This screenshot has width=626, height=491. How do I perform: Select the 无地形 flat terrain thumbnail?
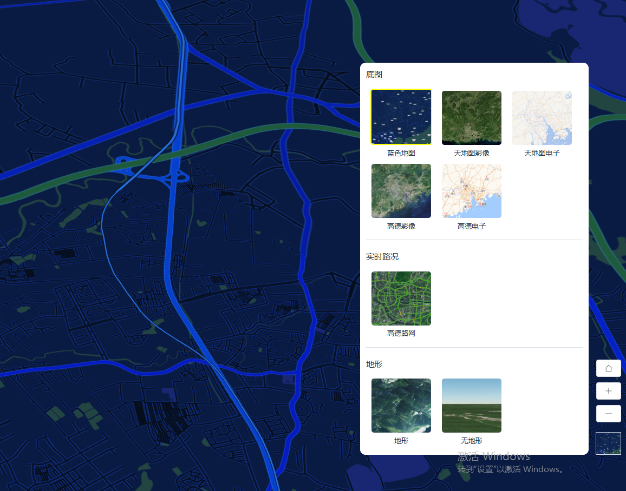pos(472,406)
